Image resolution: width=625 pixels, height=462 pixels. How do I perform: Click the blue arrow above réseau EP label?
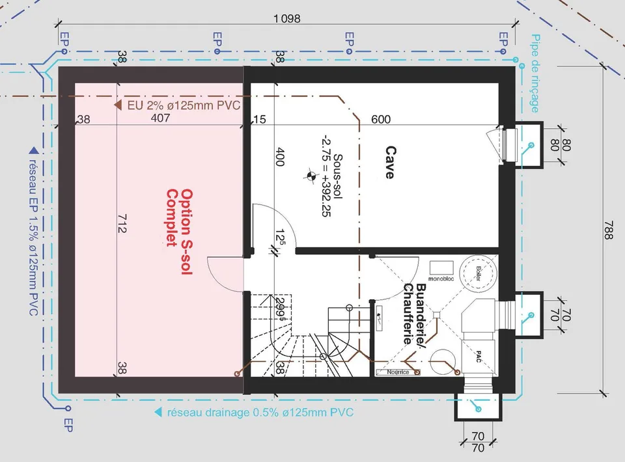click(x=33, y=150)
